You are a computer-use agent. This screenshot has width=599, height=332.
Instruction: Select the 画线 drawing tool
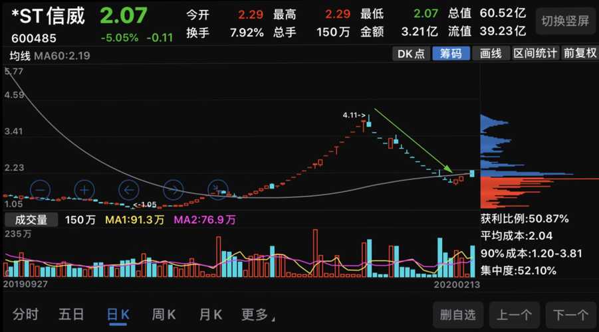(491, 53)
